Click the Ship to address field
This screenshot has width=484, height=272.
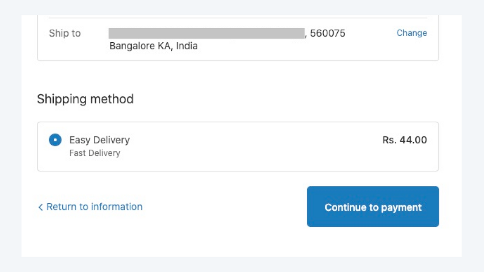206,33
